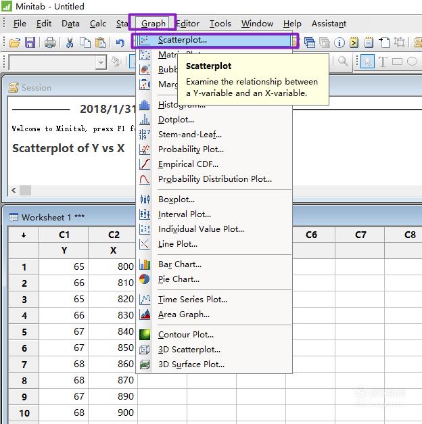422x424 pixels.
Task: Choose Area Graph... menu entry
Action: click(x=214, y=314)
